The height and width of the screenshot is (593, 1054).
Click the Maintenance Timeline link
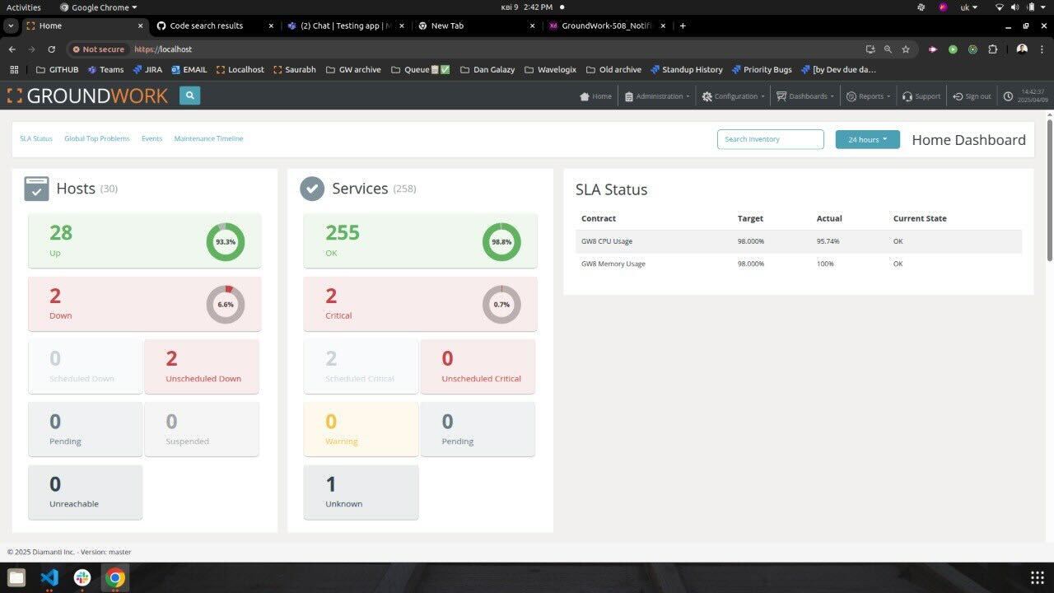(208, 138)
